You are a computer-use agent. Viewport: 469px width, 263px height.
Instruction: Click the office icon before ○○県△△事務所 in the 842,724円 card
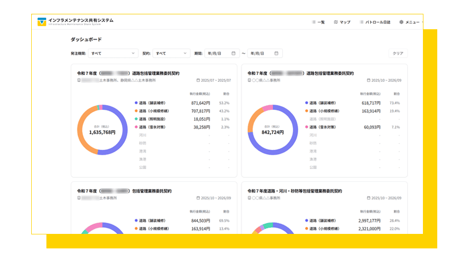(249, 80)
